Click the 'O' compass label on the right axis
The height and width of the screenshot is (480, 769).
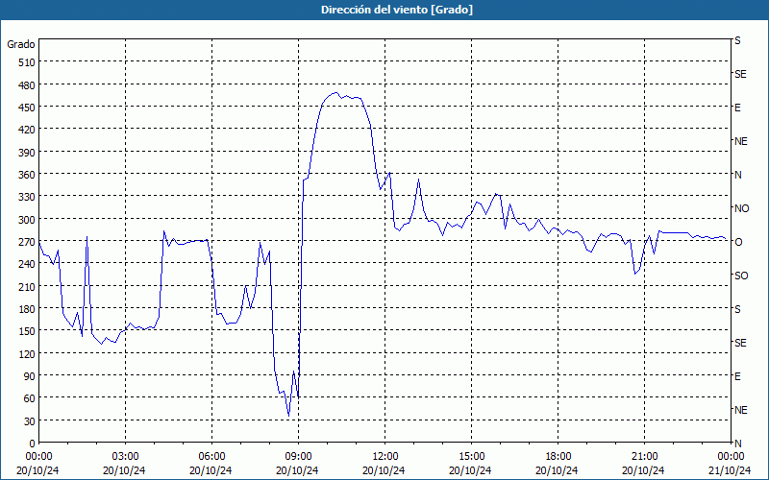pyautogui.click(x=737, y=242)
